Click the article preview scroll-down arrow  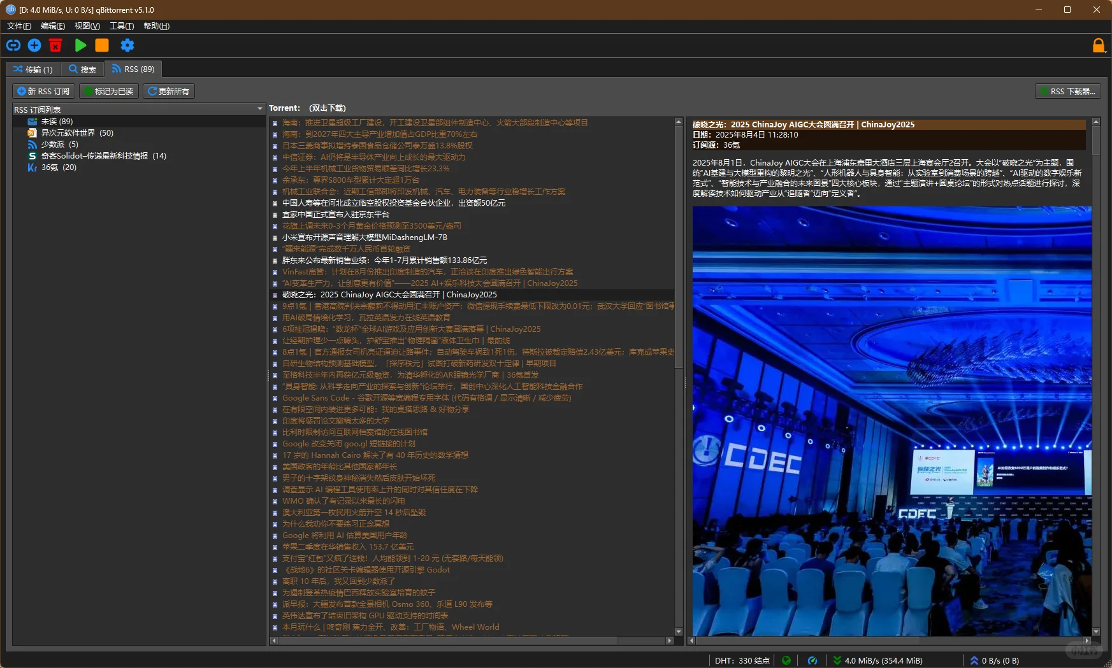pyautogui.click(x=1096, y=632)
